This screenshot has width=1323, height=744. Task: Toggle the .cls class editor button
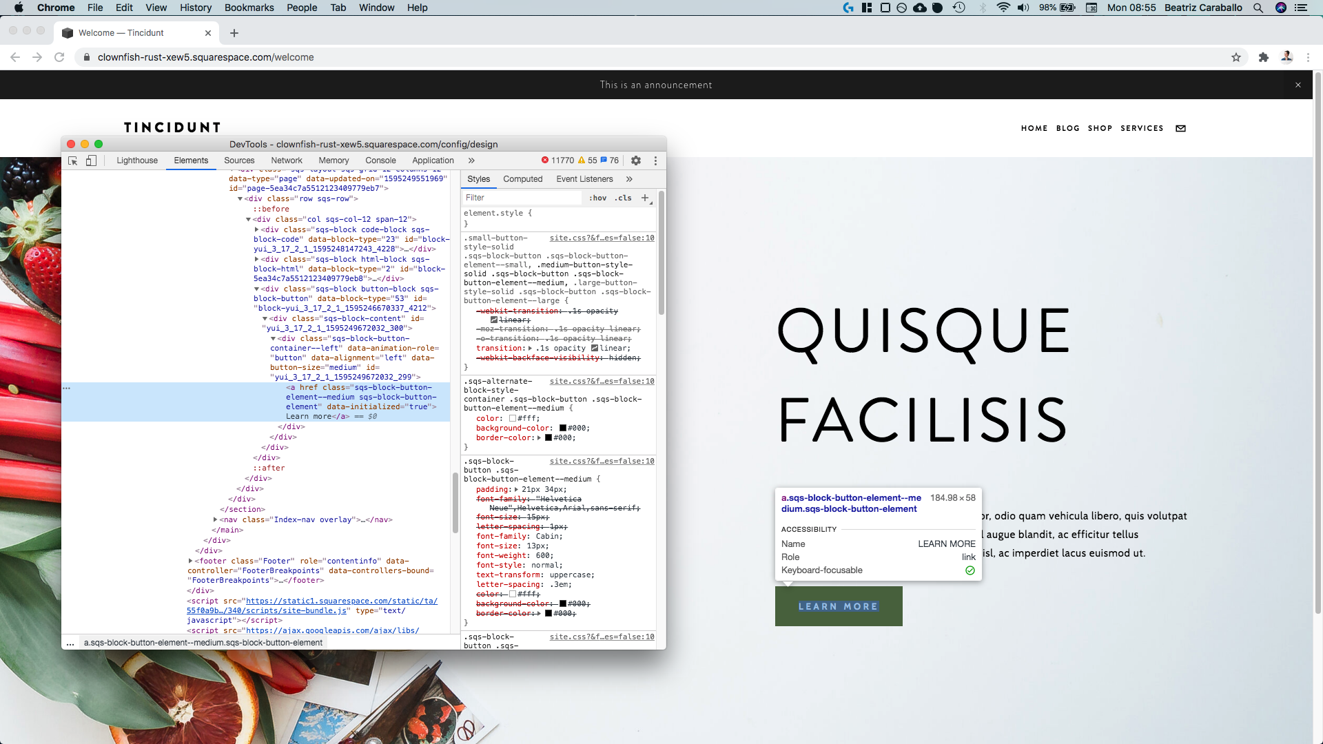(623, 198)
